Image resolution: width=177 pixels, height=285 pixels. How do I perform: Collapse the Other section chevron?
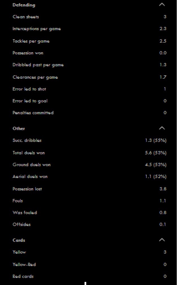coord(162,128)
